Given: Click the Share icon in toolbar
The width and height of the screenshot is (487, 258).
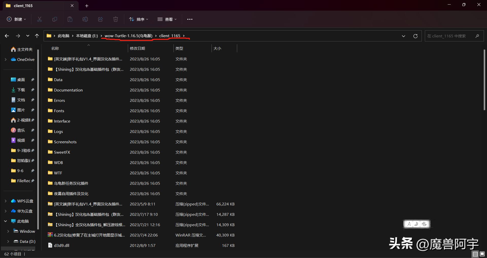Looking at the screenshot, I should pos(100,19).
